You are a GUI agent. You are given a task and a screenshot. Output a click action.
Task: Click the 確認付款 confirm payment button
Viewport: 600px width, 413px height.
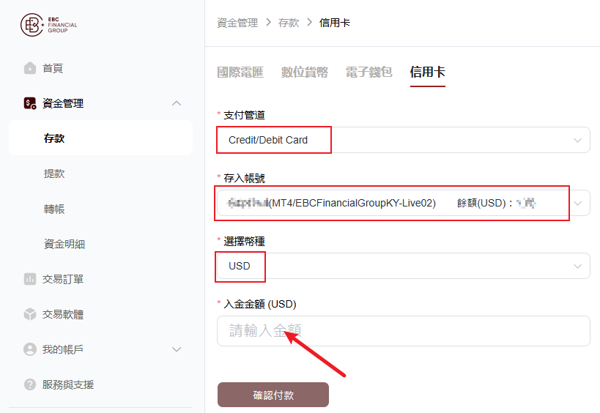point(273,395)
